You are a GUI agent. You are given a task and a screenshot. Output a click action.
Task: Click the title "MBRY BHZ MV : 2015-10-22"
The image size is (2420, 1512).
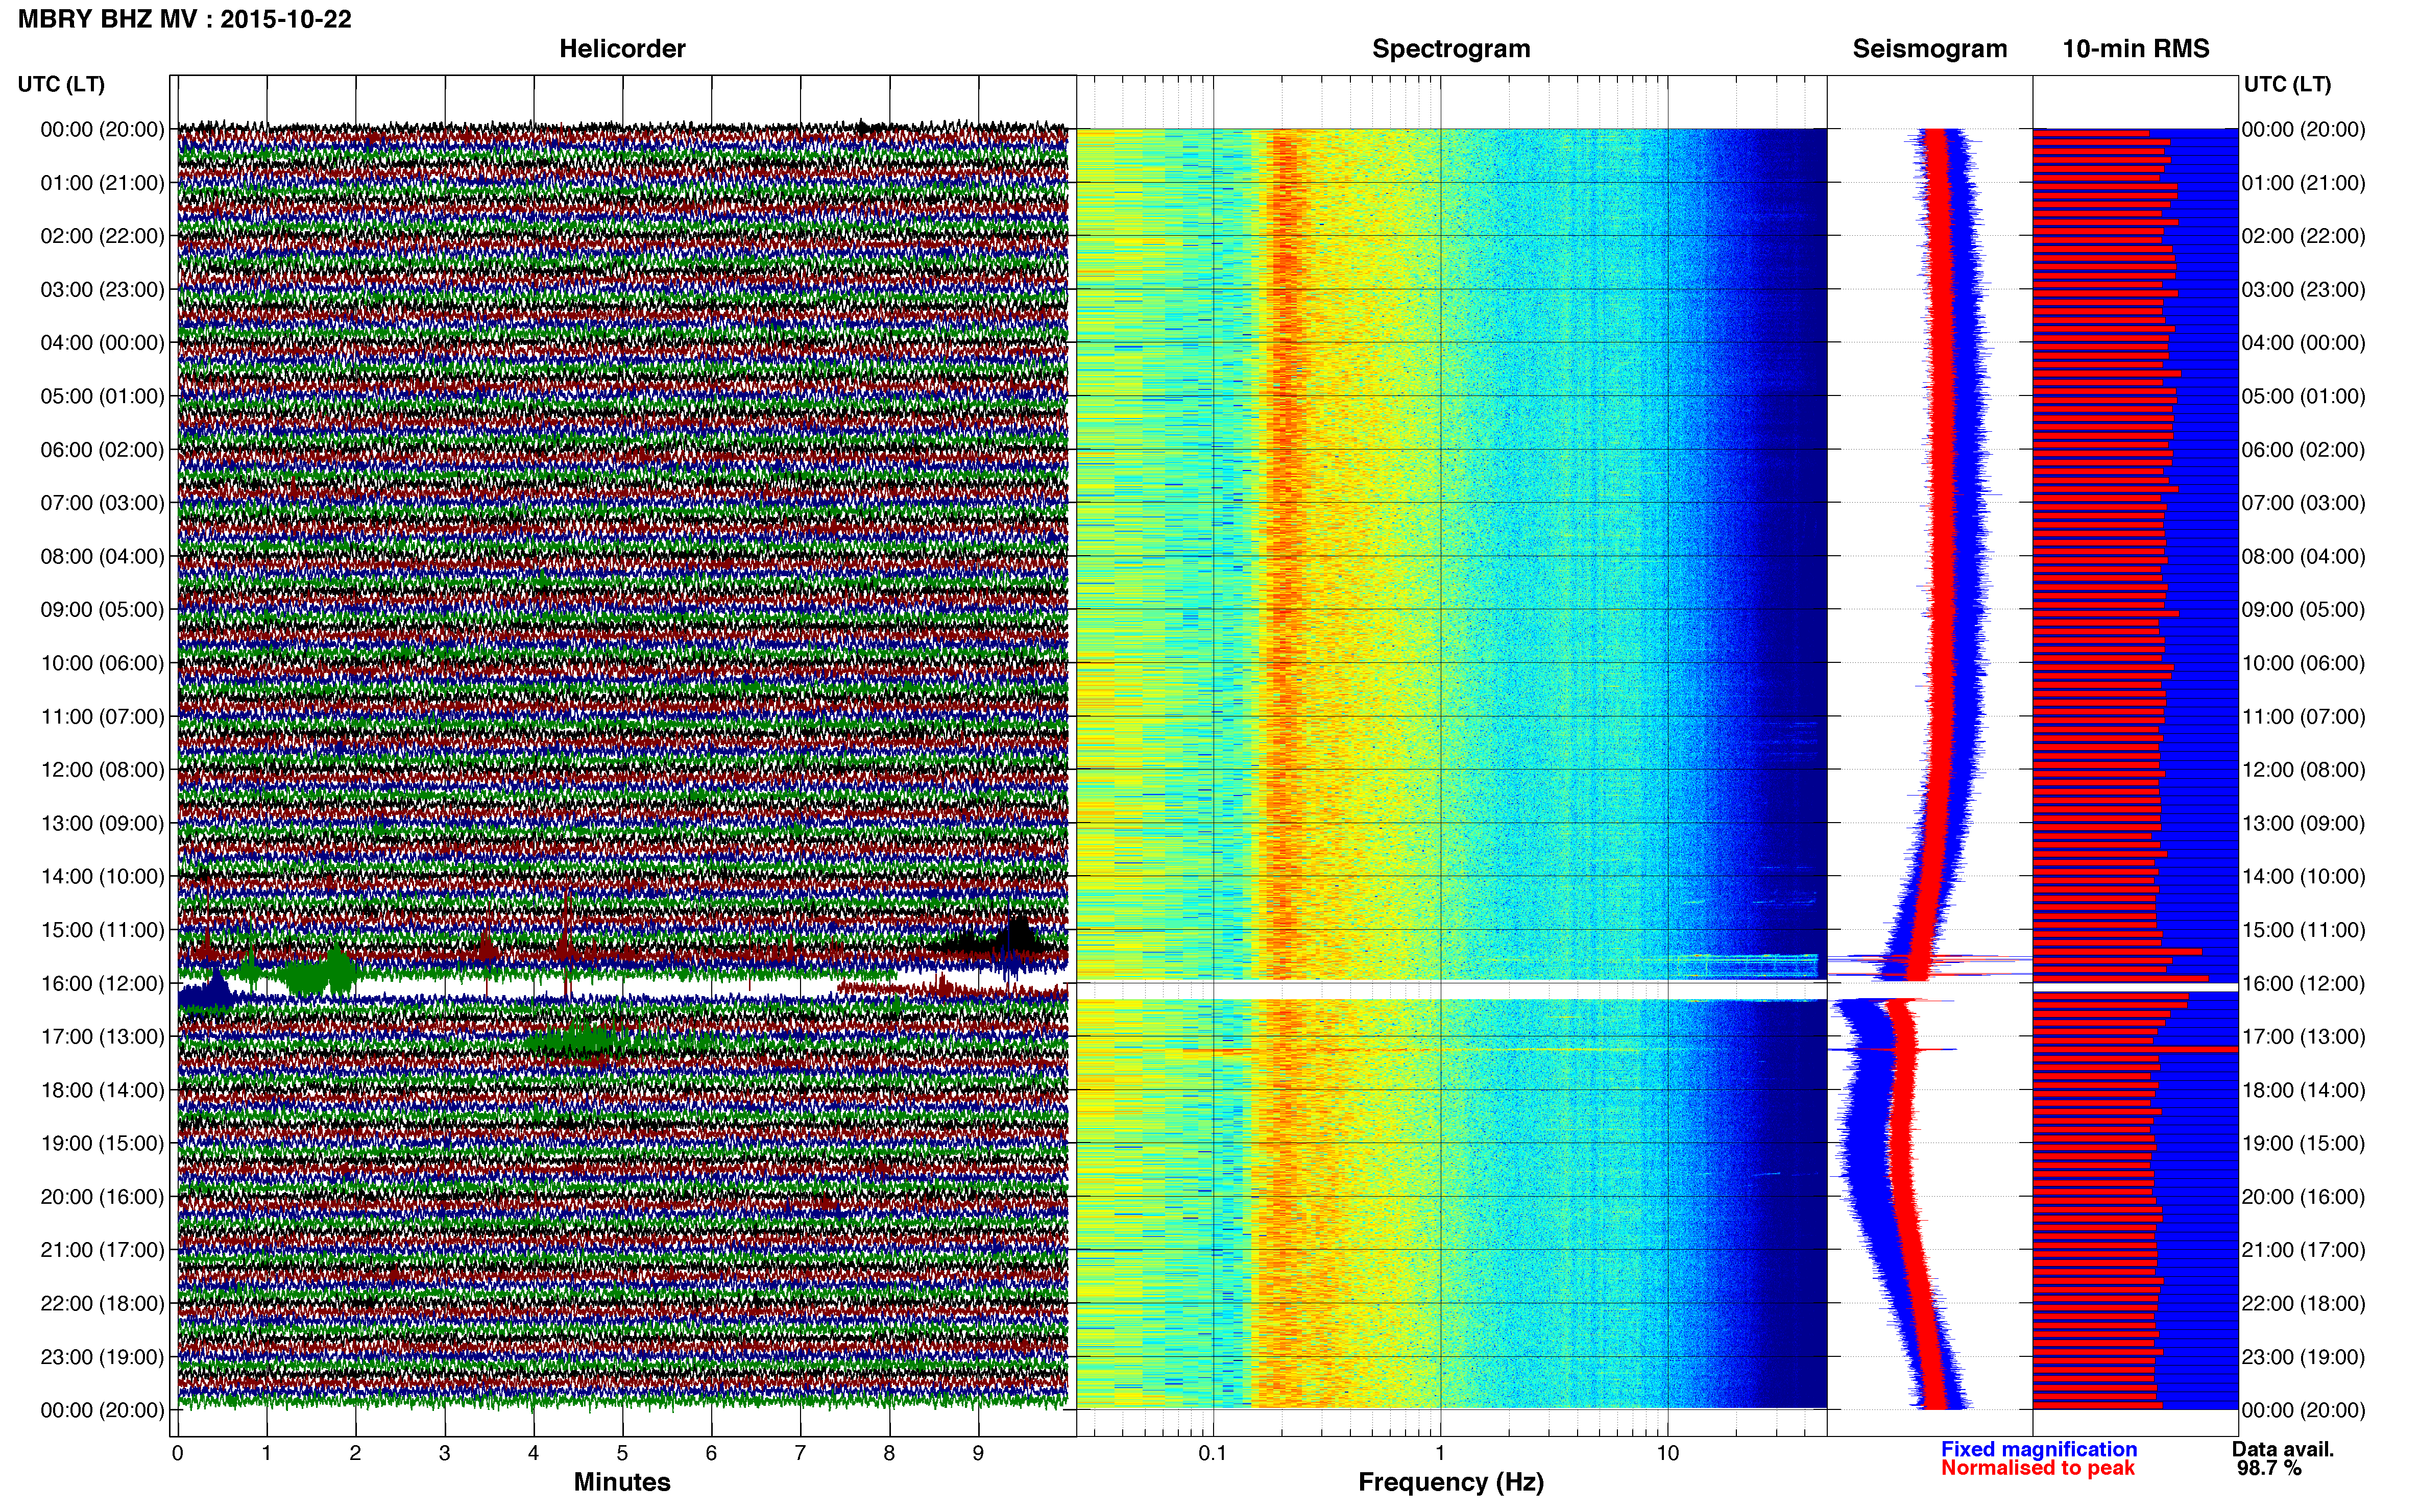pos(185,19)
